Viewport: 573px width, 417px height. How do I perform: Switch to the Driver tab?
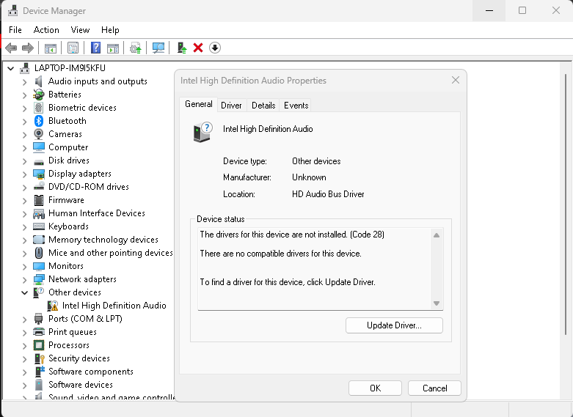click(x=231, y=106)
